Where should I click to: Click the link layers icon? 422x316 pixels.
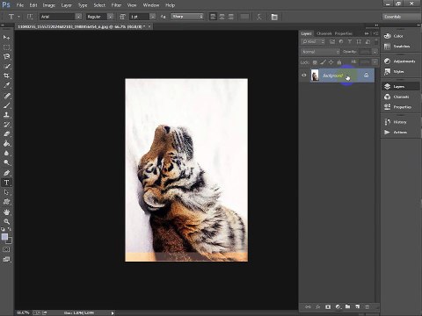308,307
